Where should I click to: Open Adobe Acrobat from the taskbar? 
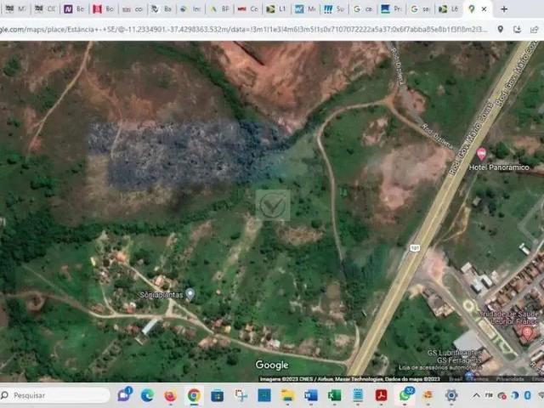coord(381,395)
